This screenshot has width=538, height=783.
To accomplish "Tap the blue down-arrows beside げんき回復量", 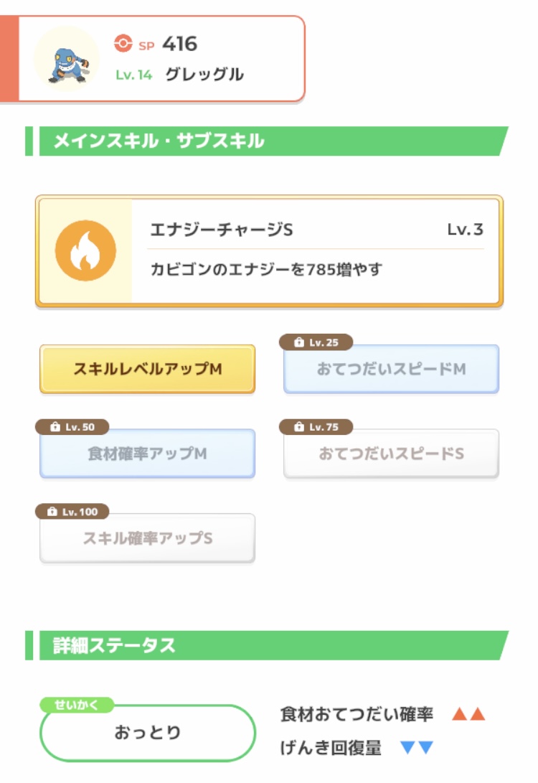I will (x=417, y=748).
